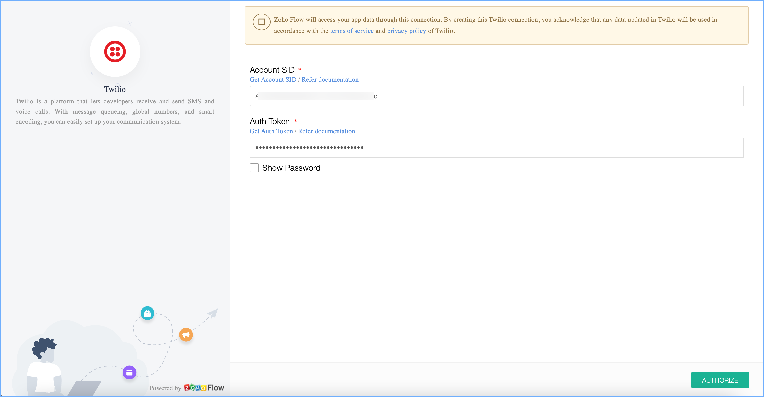Open the Get Auth Token link
Viewport: 764px width, 397px height.
[271, 131]
